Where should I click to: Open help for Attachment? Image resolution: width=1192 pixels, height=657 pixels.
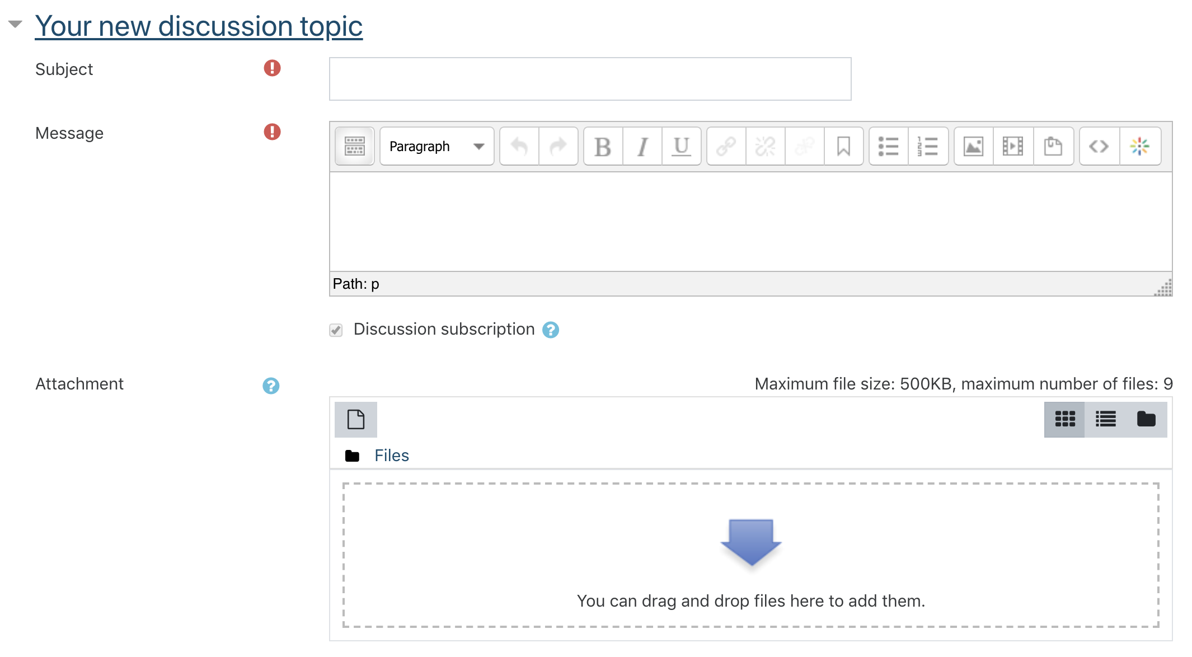pyautogui.click(x=271, y=386)
